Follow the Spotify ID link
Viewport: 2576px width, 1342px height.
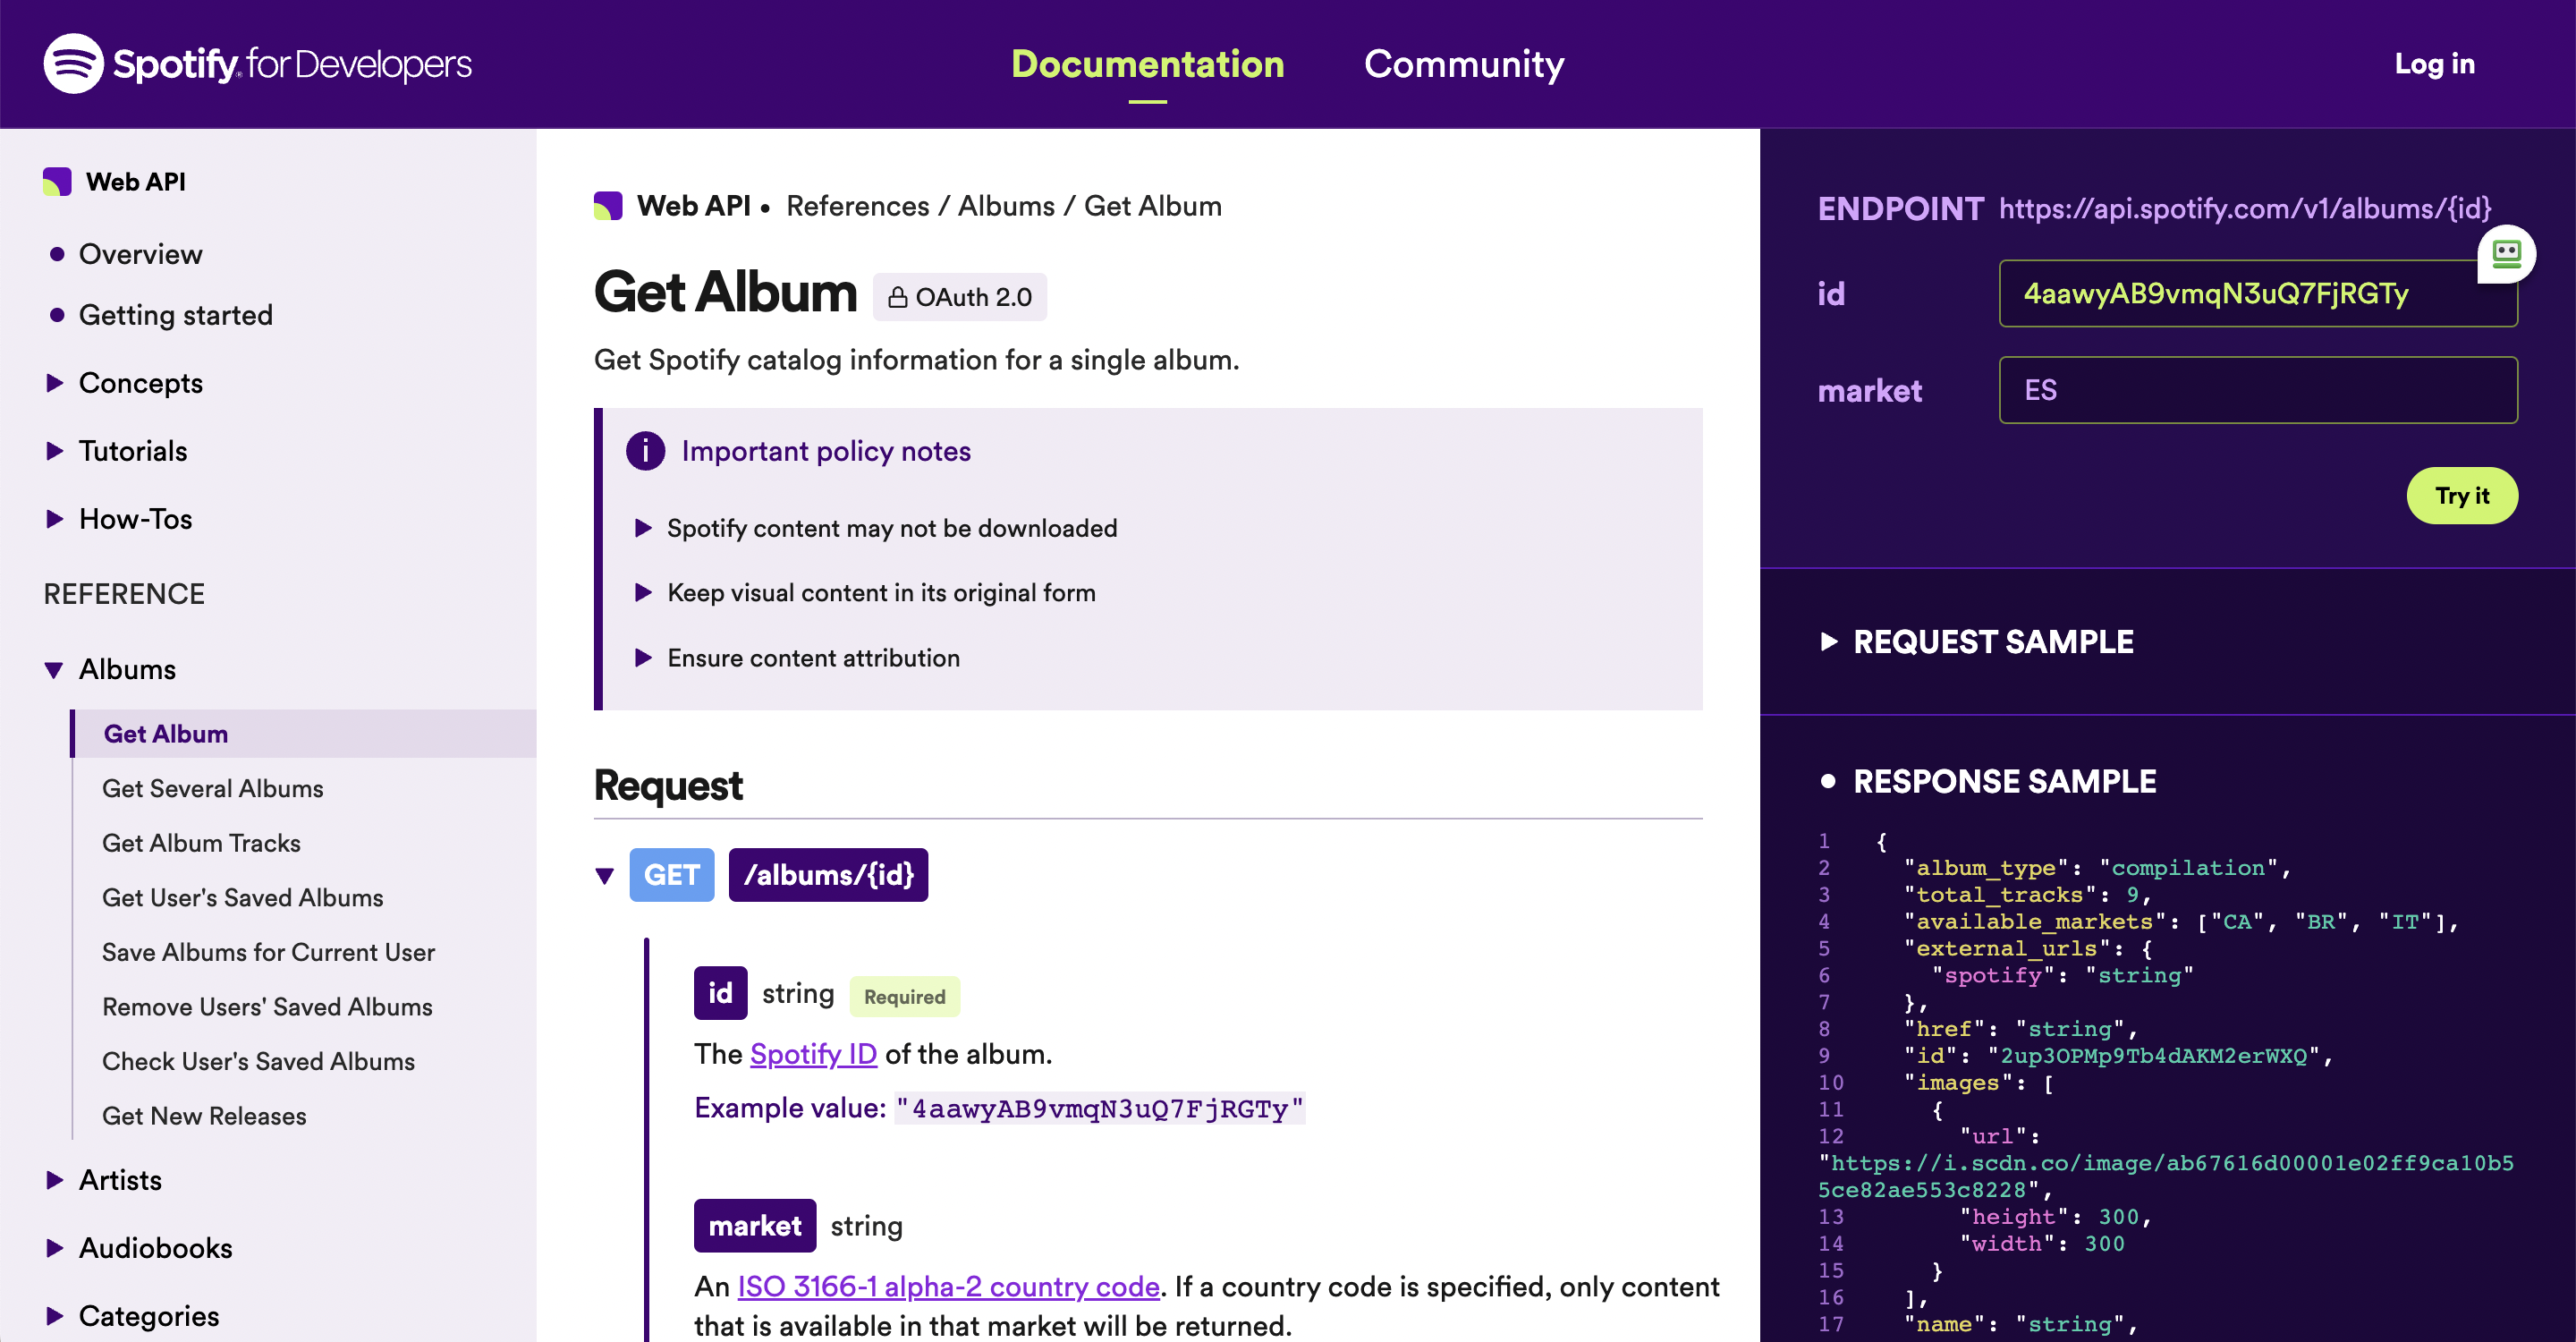[813, 1054]
